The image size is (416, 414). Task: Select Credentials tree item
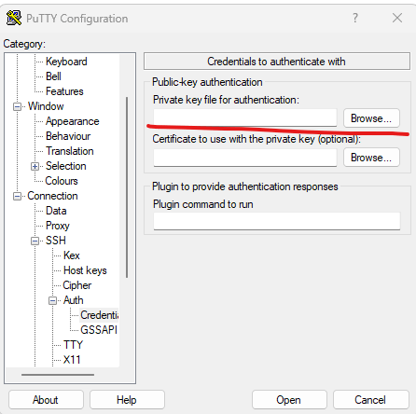99,315
